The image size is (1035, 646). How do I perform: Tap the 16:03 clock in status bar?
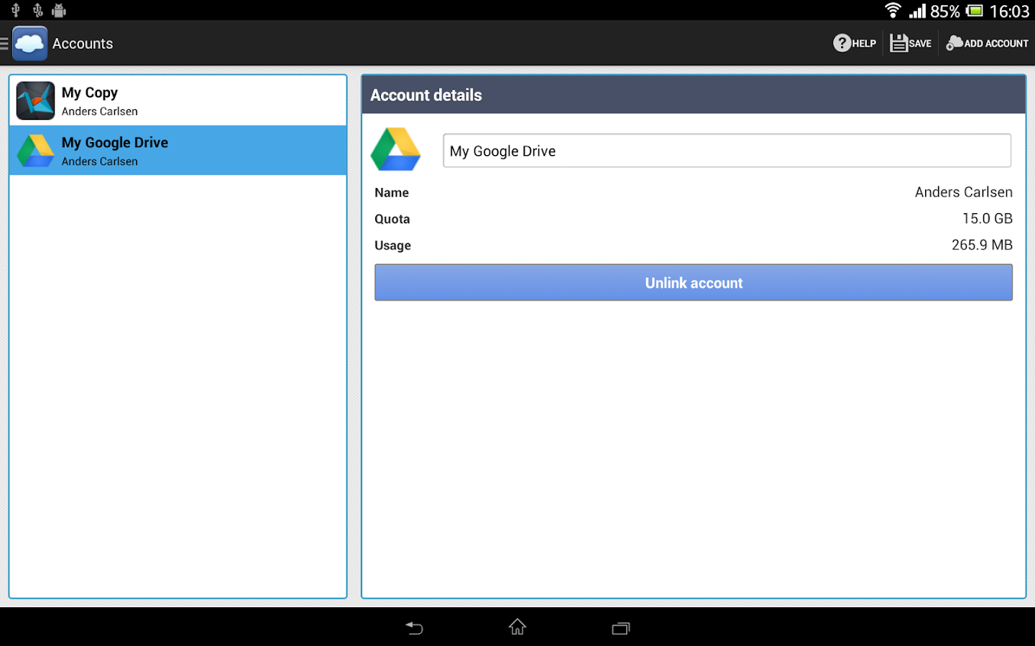(x=1009, y=11)
